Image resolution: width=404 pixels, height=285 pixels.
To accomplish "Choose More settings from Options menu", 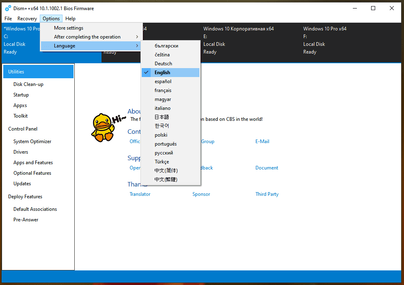I will coord(91,28).
